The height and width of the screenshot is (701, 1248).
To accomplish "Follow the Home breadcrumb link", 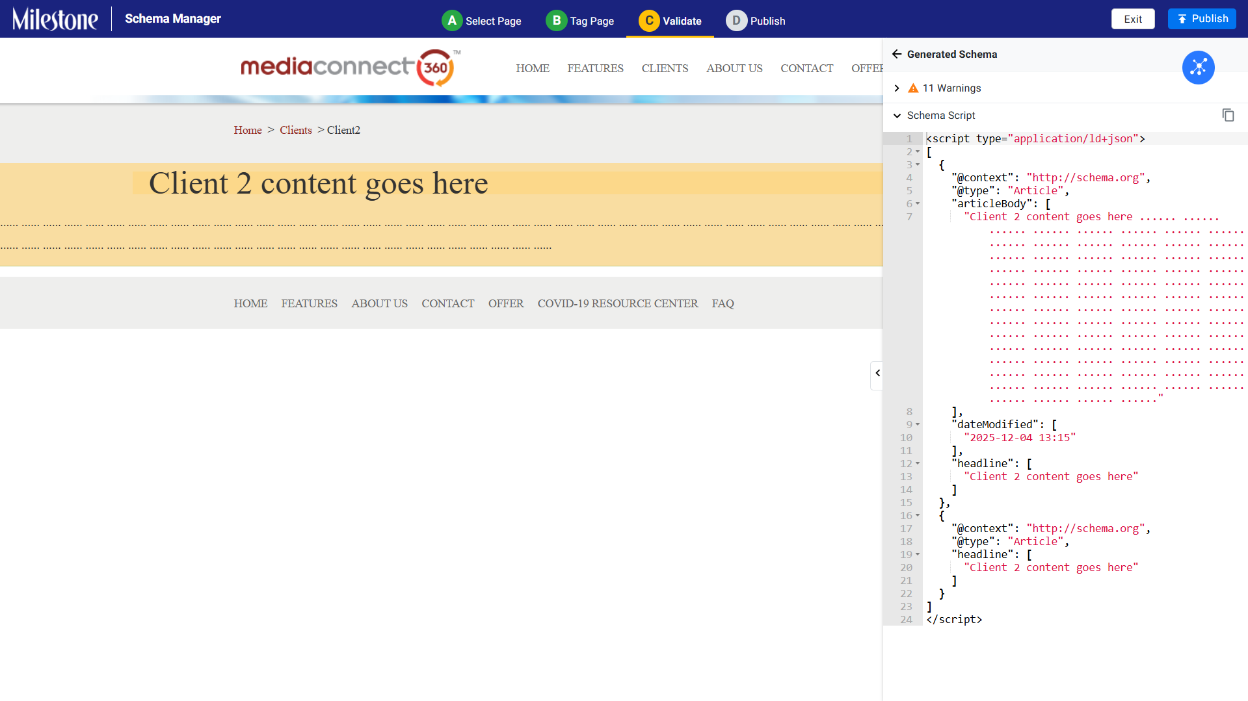I will point(248,130).
